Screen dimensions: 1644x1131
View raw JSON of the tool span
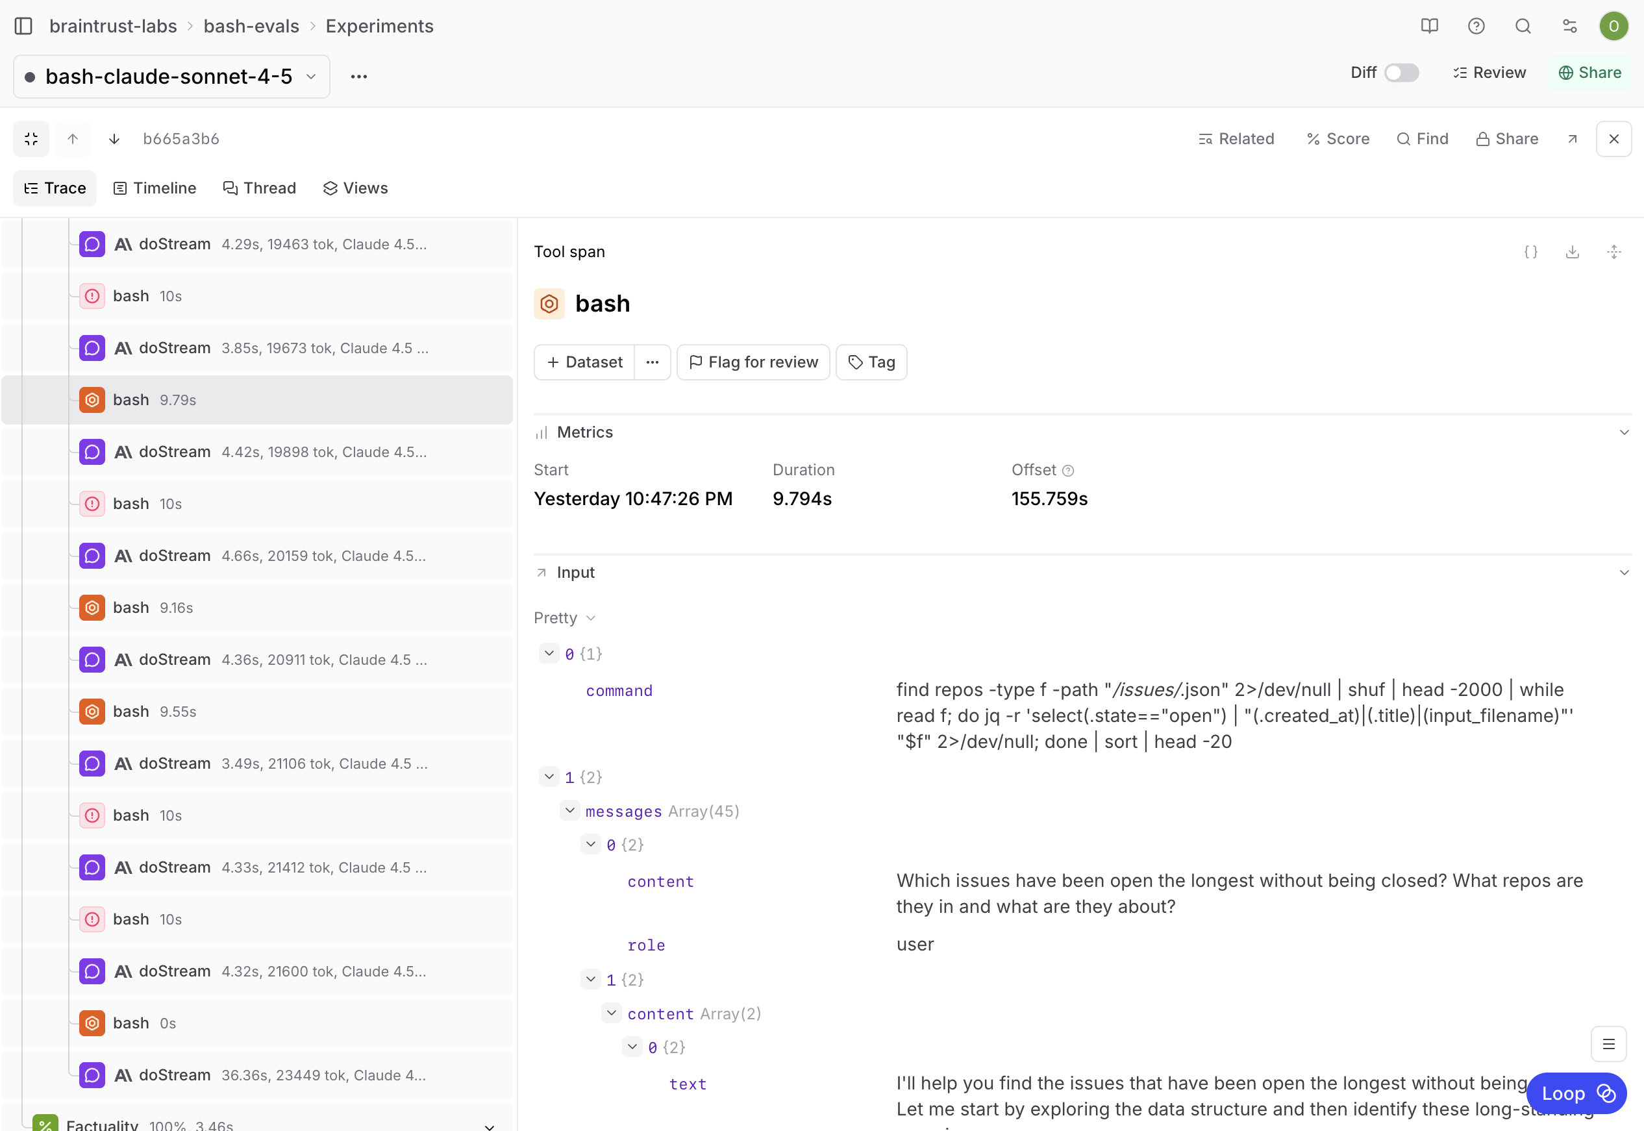[x=1530, y=251]
